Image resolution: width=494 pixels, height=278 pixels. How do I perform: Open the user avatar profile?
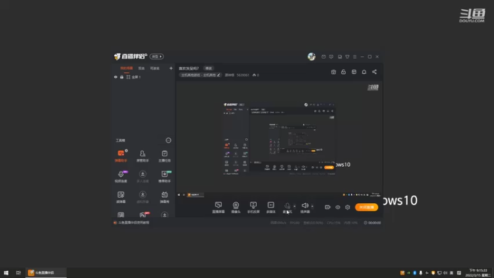[311, 56]
